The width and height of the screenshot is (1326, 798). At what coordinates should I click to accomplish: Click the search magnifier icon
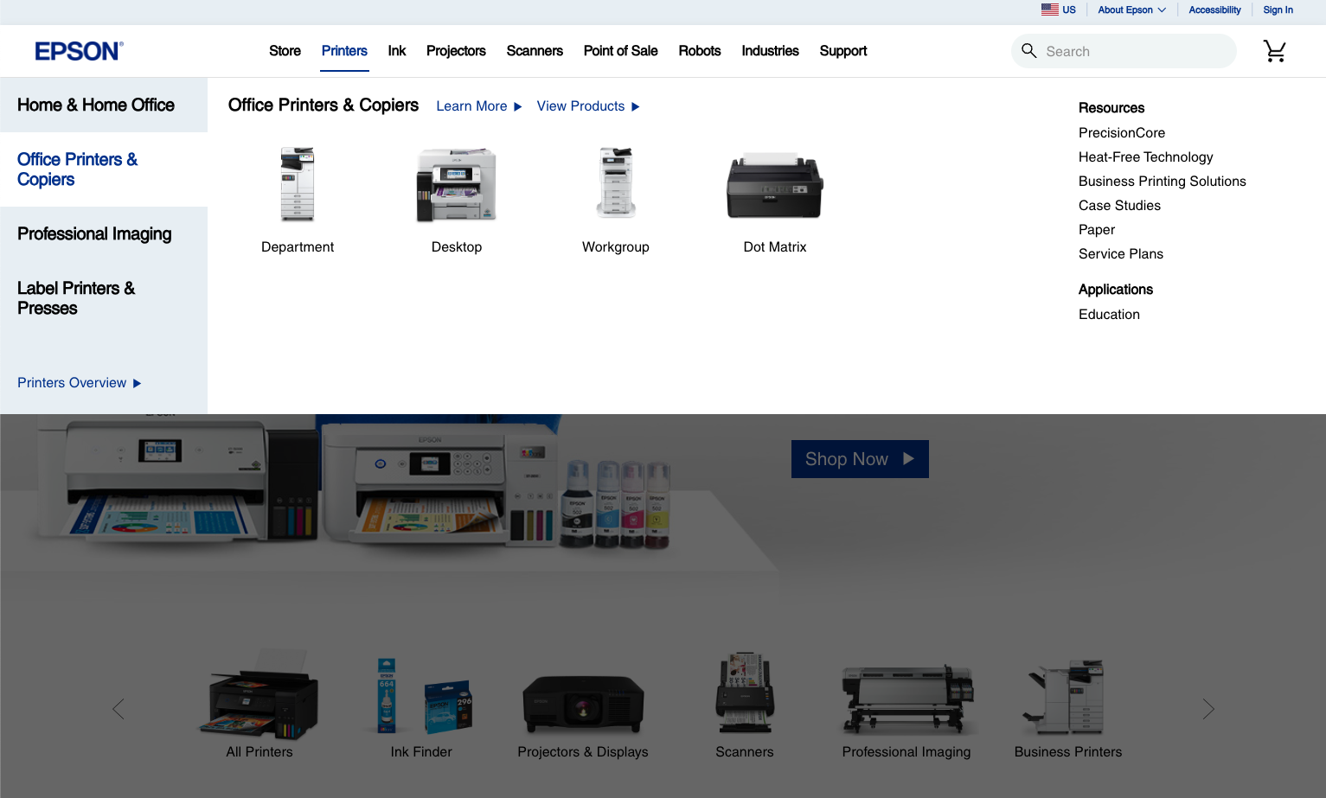click(x=1028, y=51)
